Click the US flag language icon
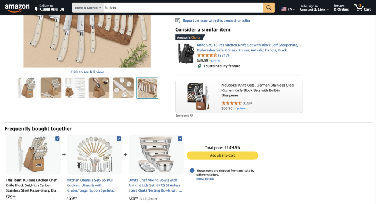 pyautogui.click(x=284, y=9)
